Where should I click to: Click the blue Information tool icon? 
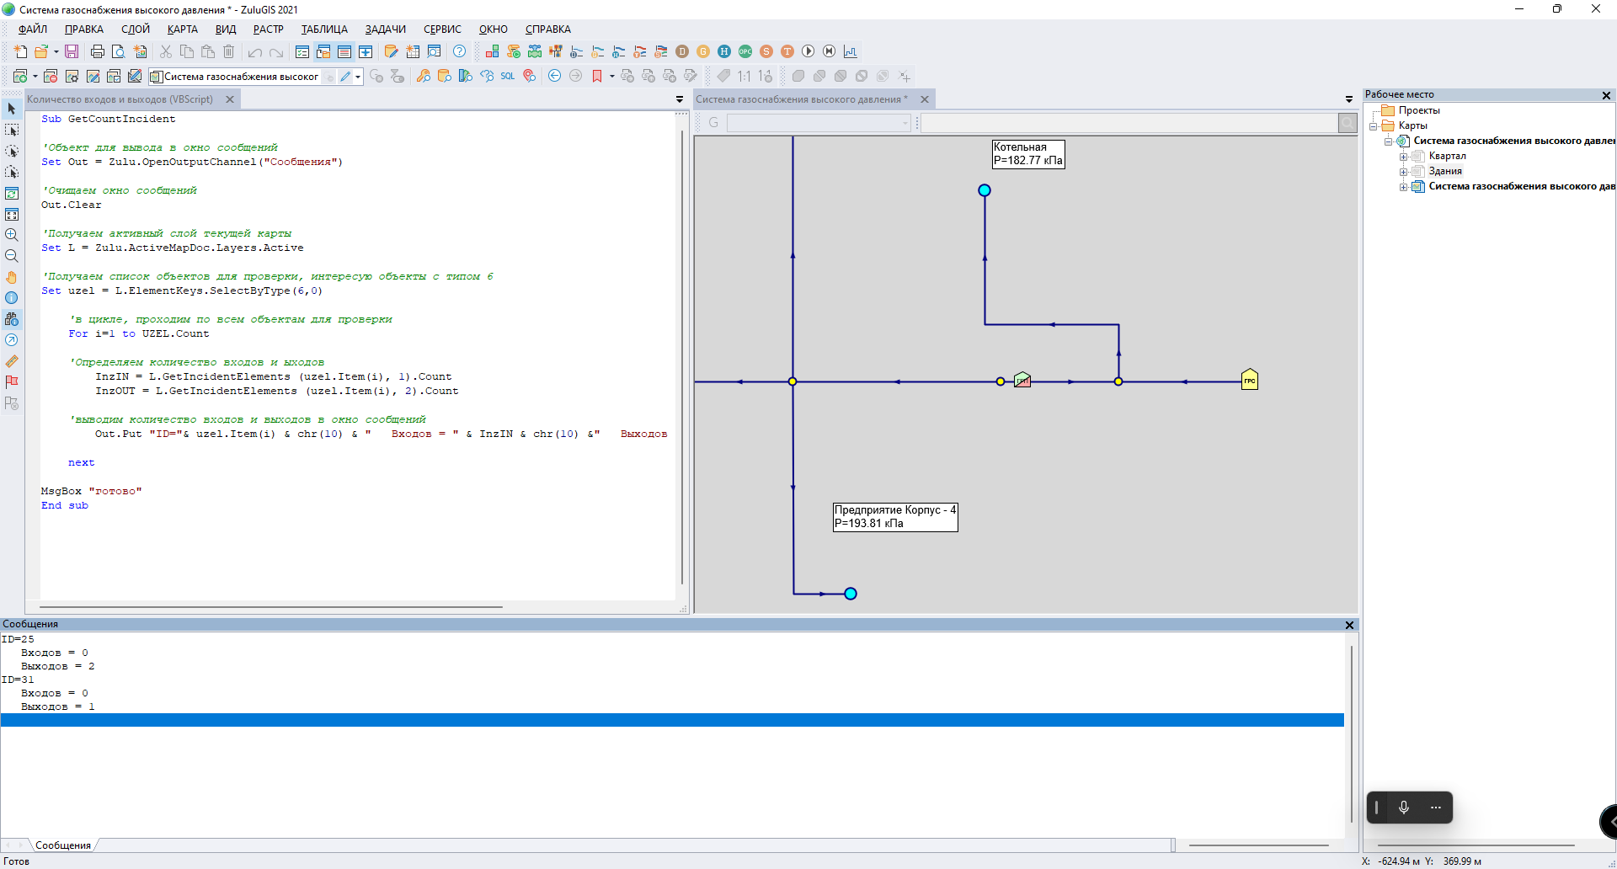pos(12,298)
